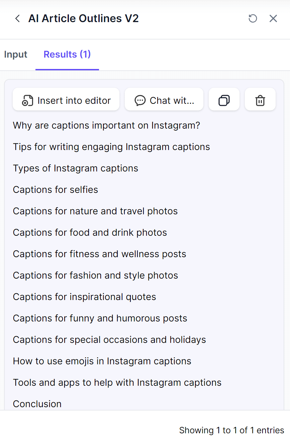The height and width of the screenshot is (445, 290).
Task: Click "Why are captions important on Instagram?" line
Action: coord(106,126)
